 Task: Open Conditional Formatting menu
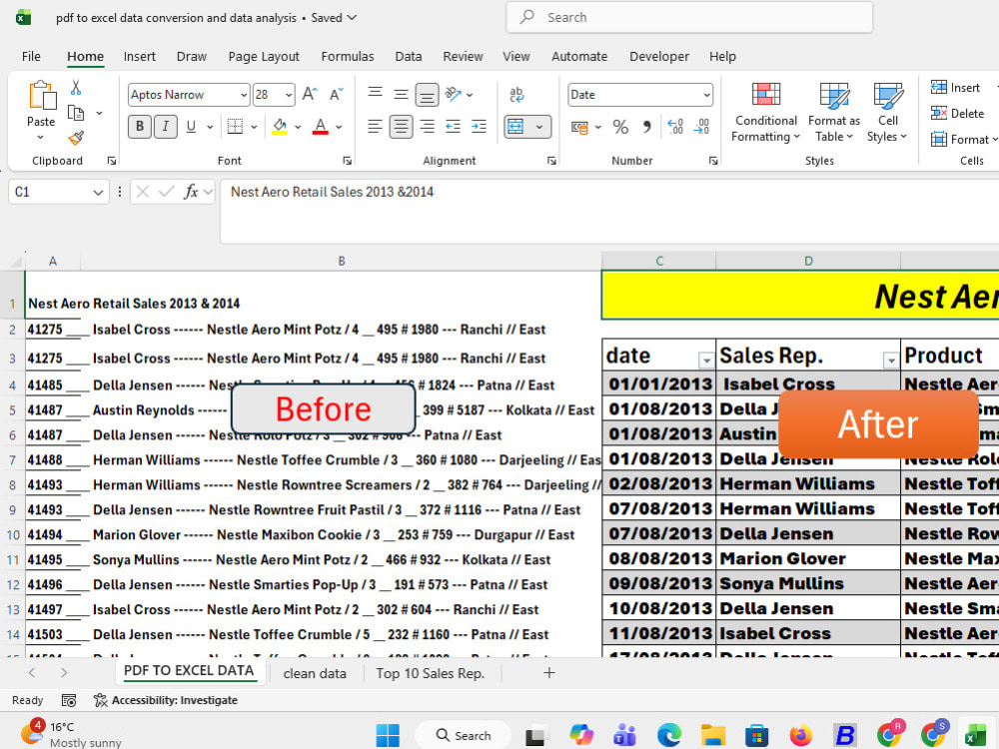click(766, 113)
